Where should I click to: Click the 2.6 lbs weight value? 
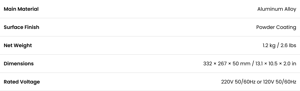click(x=288, y=45)
